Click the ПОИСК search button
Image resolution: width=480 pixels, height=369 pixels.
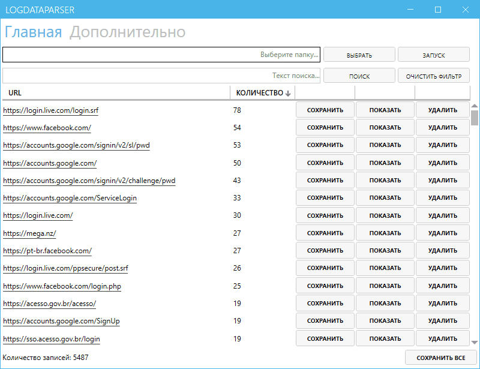coord(359,75)
